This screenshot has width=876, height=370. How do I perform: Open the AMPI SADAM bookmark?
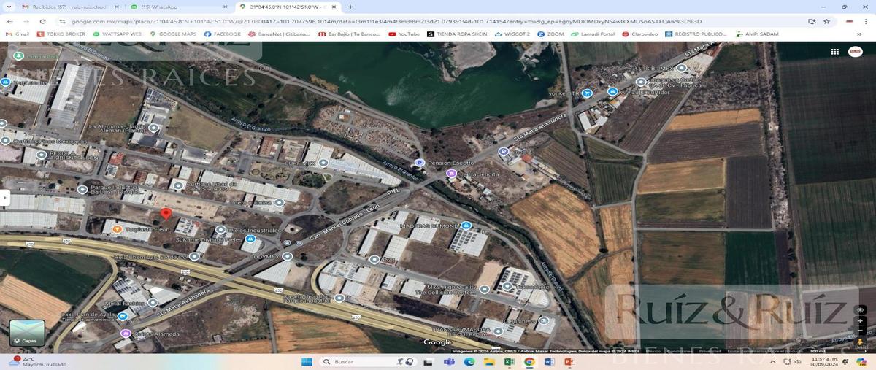click(758, 34)
